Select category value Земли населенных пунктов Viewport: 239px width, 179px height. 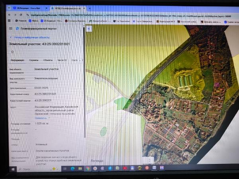[x=52, y=151]
